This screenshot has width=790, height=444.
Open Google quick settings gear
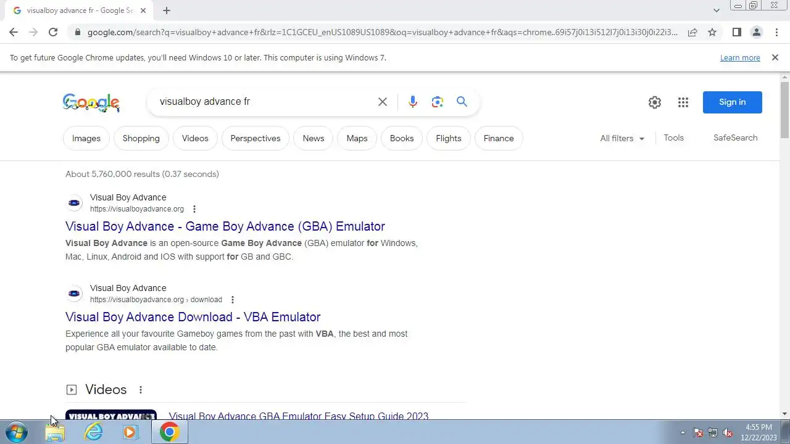655,102
